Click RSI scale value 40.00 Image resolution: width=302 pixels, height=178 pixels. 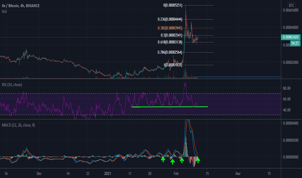coord(287,110)
